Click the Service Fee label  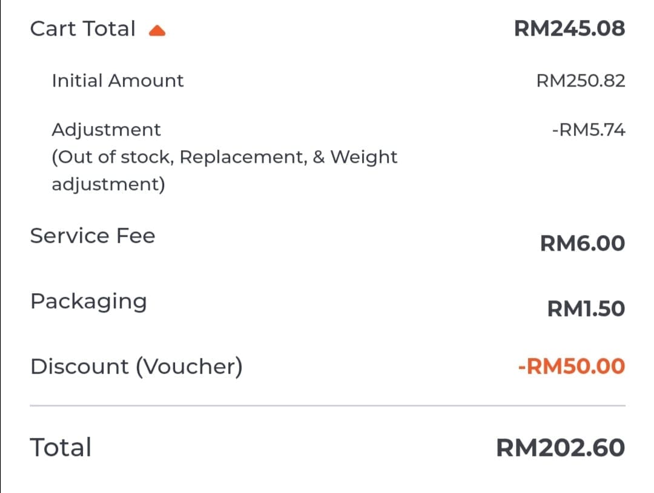coord(93,236)
